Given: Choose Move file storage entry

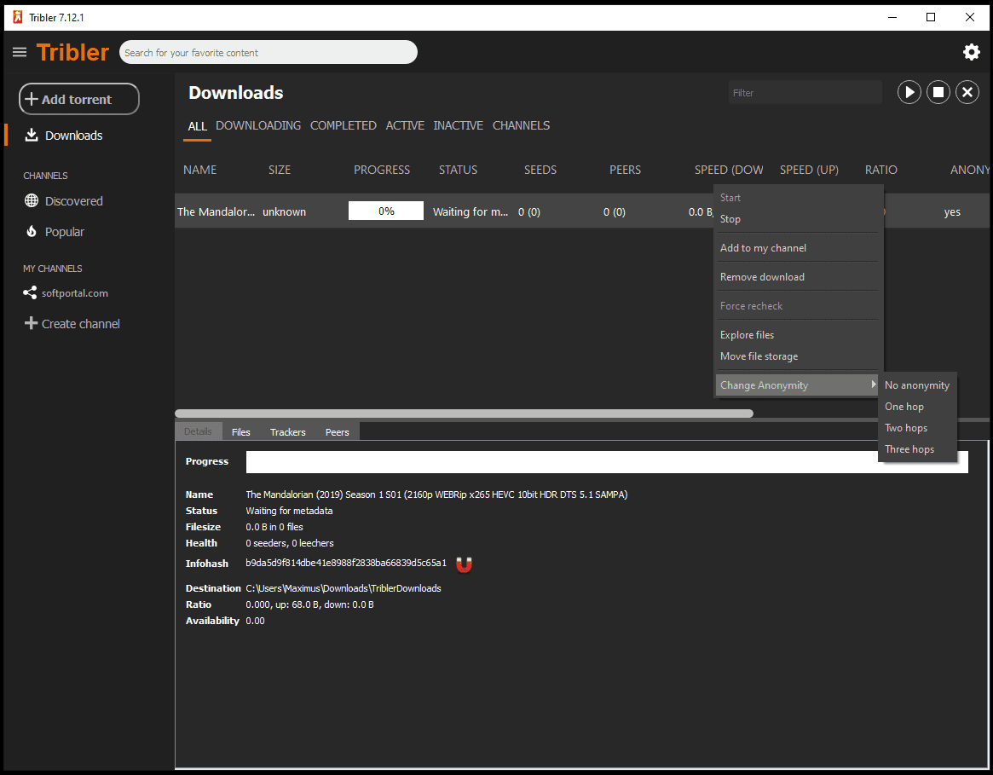Looking at the screenshot, I should point(797,356).
